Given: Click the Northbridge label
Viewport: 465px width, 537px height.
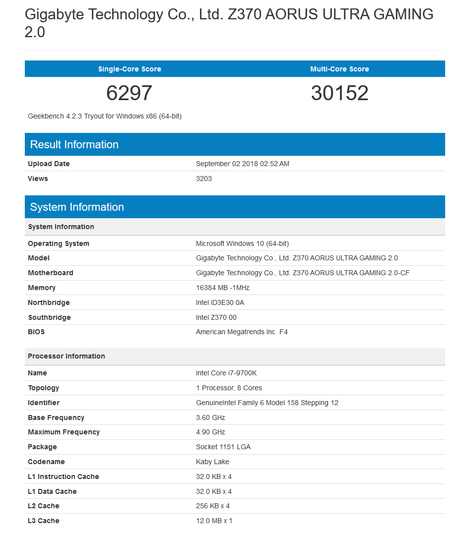Looking at the screenshot, I should pyautogui.click(x=49, y=302).
